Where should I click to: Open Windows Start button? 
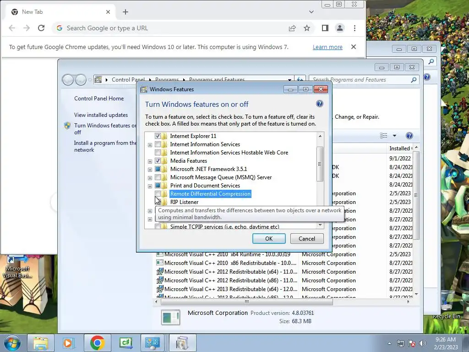tap(12, 343)
